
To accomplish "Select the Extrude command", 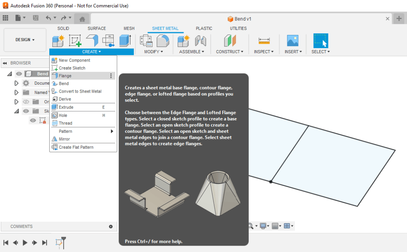I will click(x=65, y=107).
